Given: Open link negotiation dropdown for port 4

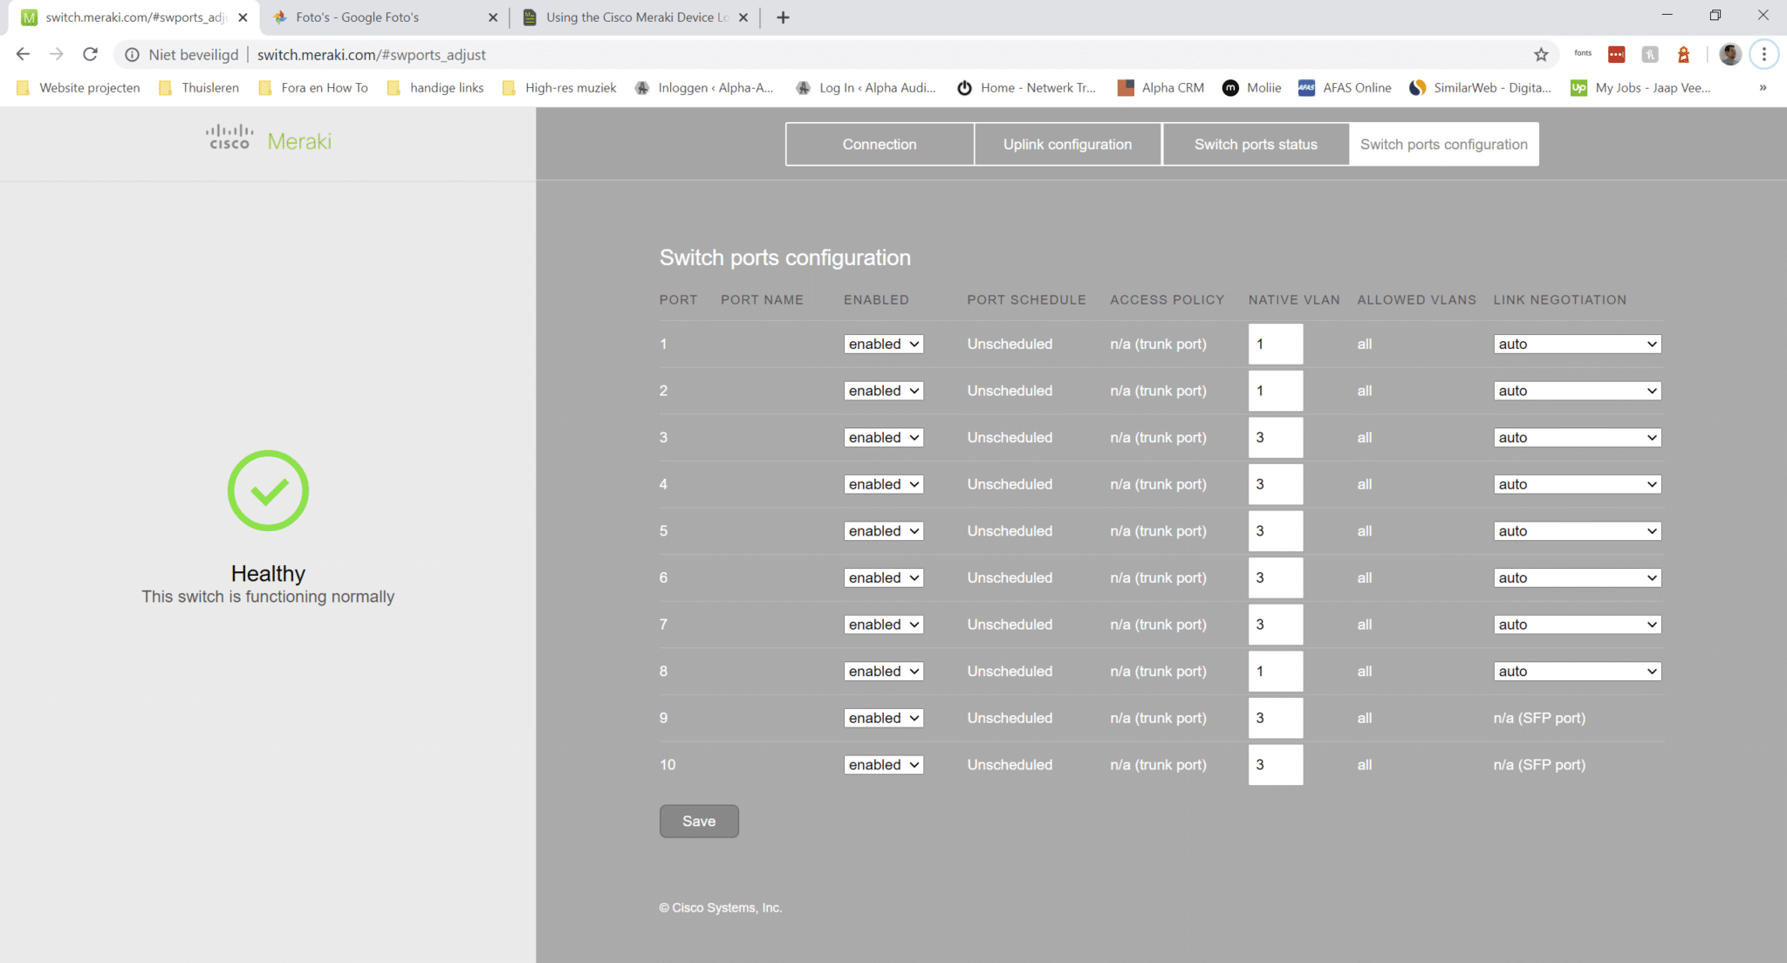Looking at the screenshot, I should click(x=1577, y=484).
